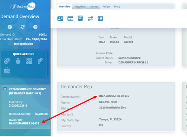Click the blue D badge icon
This screenshot has width=187, height=137.
click(x=5, y=89)
